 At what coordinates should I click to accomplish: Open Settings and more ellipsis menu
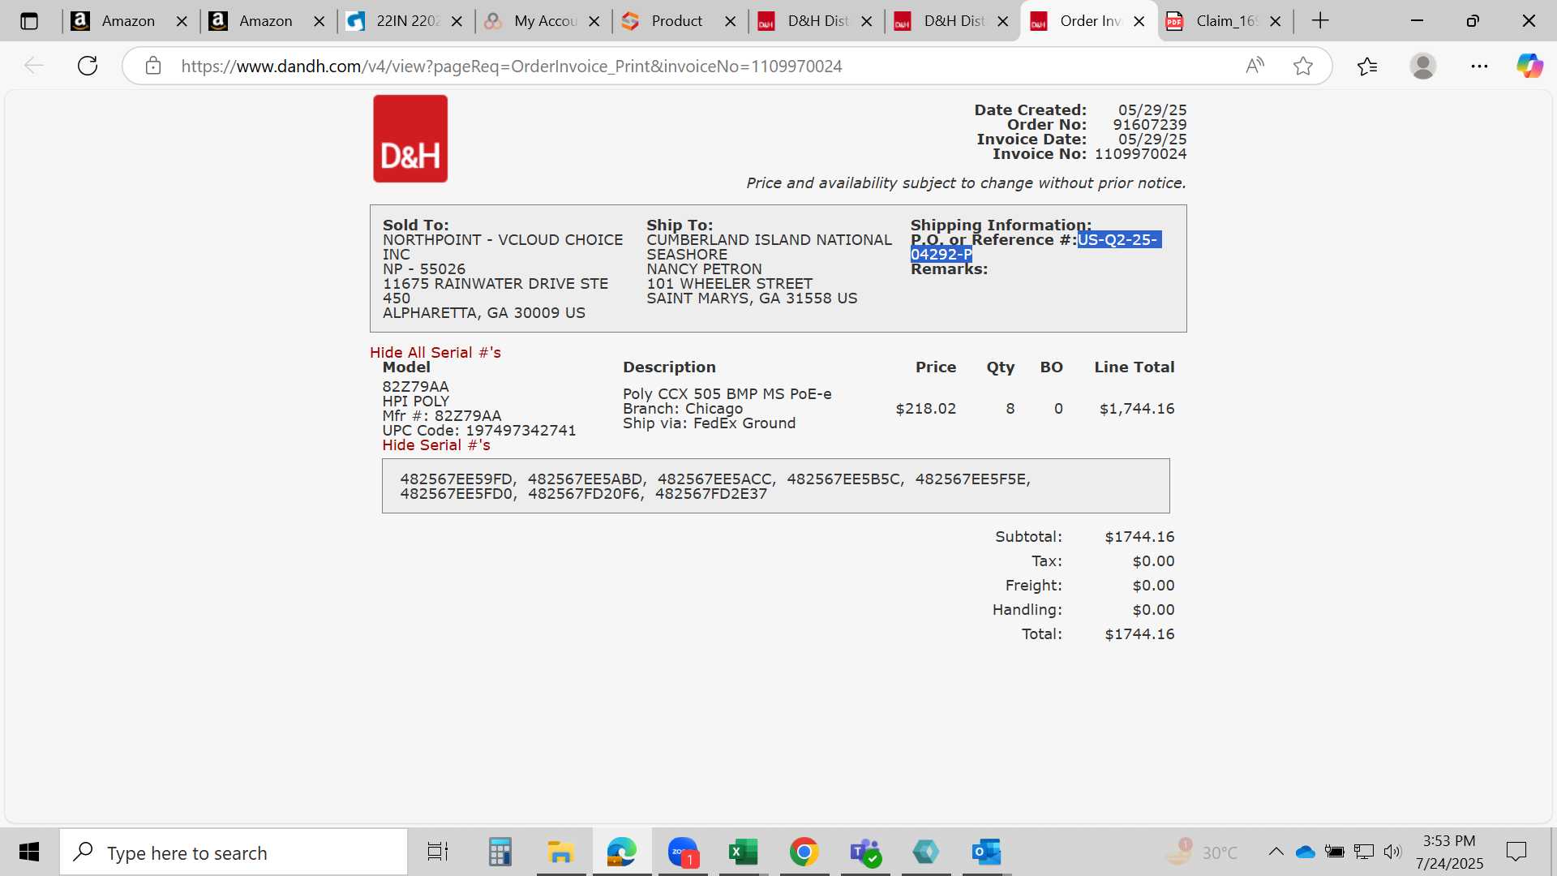click(x=1479, y=66)
